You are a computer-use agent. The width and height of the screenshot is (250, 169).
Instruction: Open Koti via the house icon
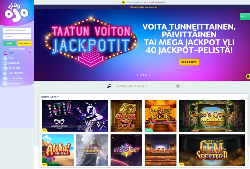click(5, 53)
